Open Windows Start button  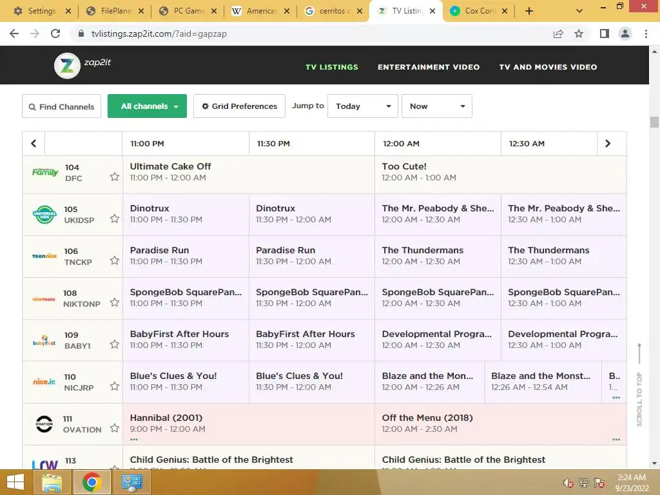(15, 482)
